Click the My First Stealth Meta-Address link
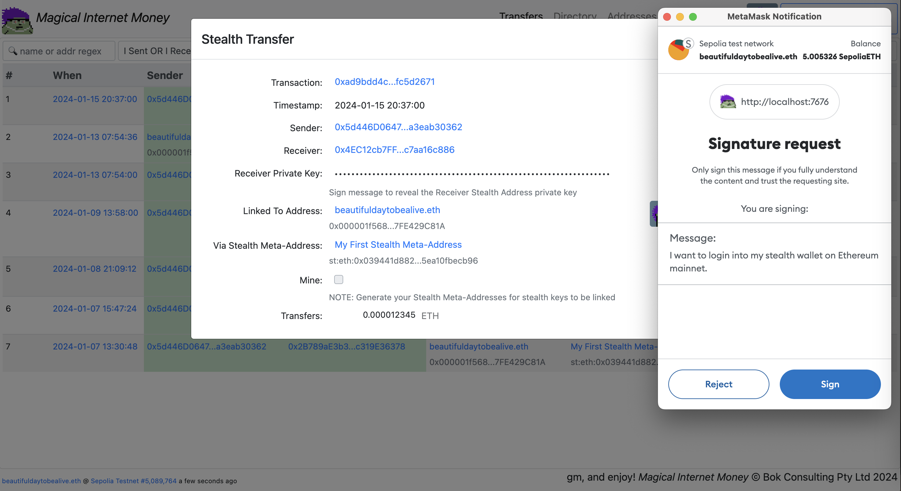The image size is (901, 491). [398, 245]
